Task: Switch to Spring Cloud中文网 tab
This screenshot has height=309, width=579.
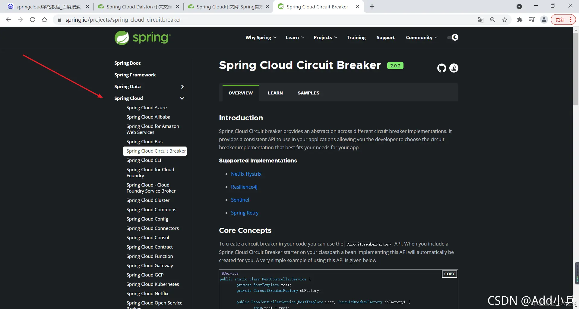Action: 229,7
